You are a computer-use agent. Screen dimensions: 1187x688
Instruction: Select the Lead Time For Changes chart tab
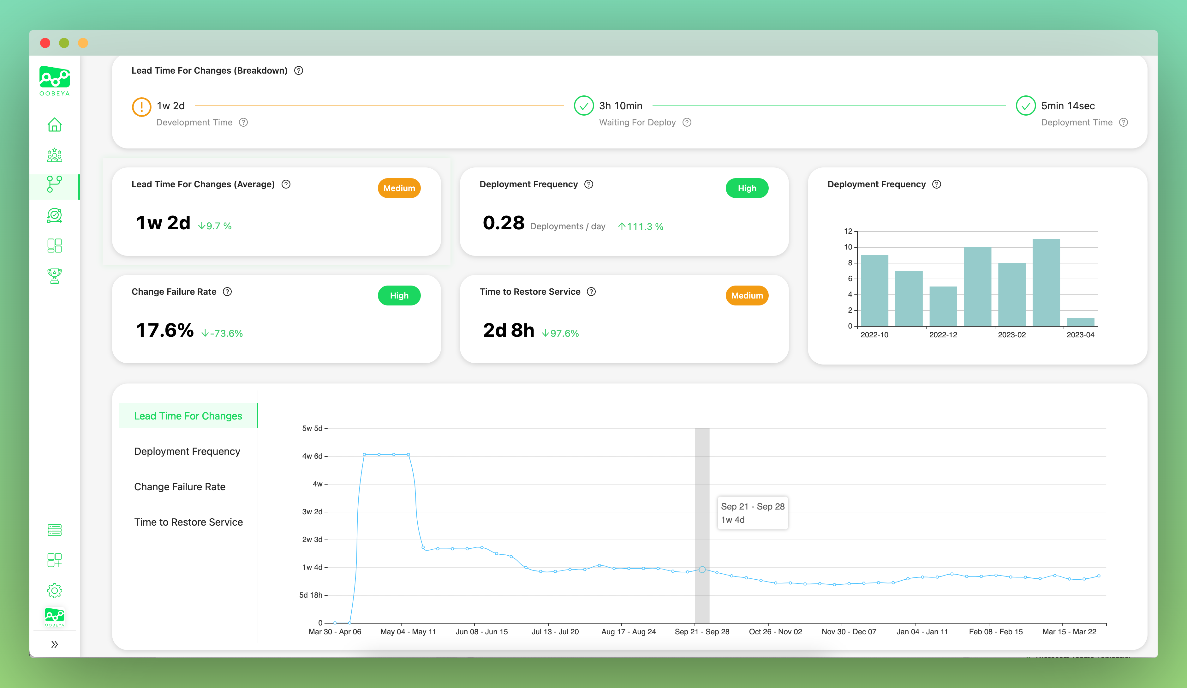click(188, 416)
